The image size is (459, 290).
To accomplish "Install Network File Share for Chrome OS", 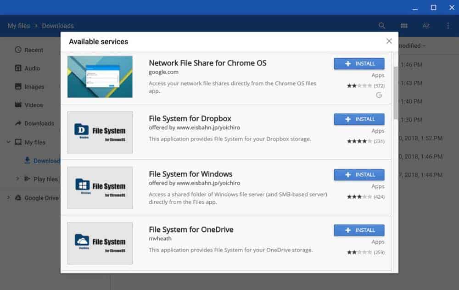I will 359,63.
